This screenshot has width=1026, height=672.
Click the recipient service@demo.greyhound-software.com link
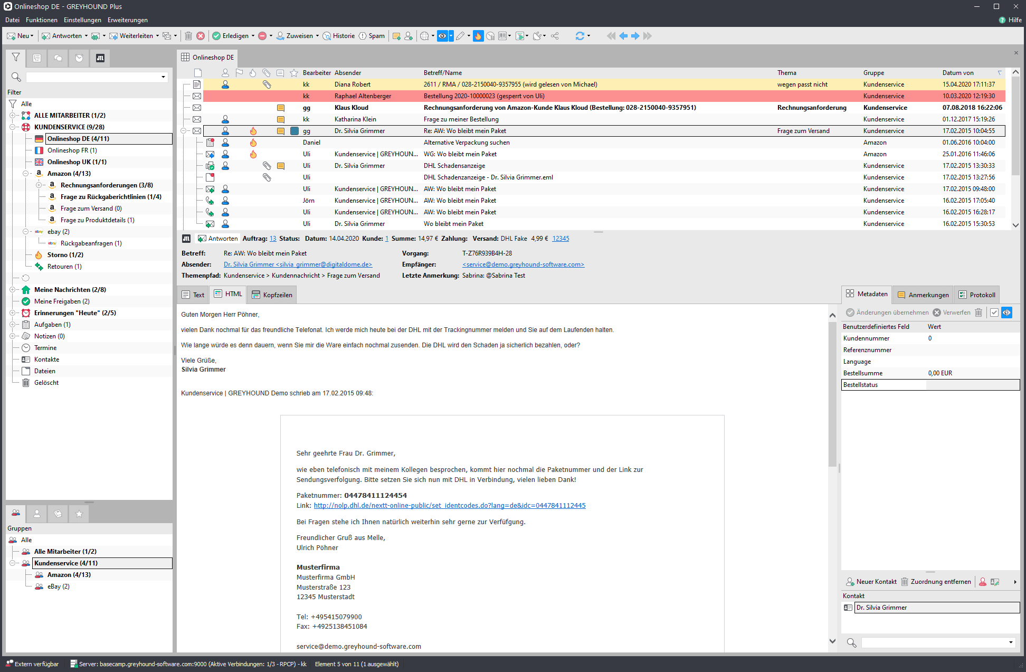523,264
